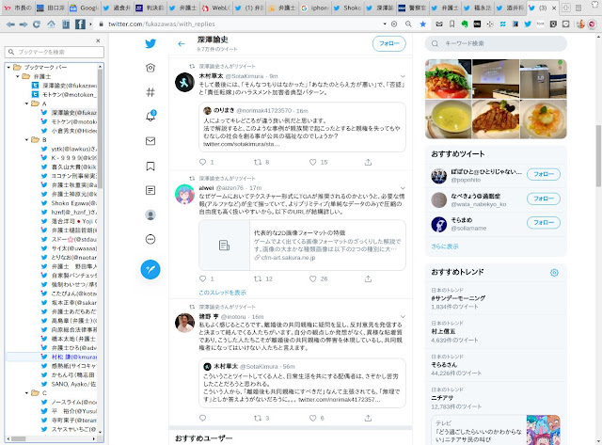
Task: Switch to the iphon browser tab
Action: [314, 8]
